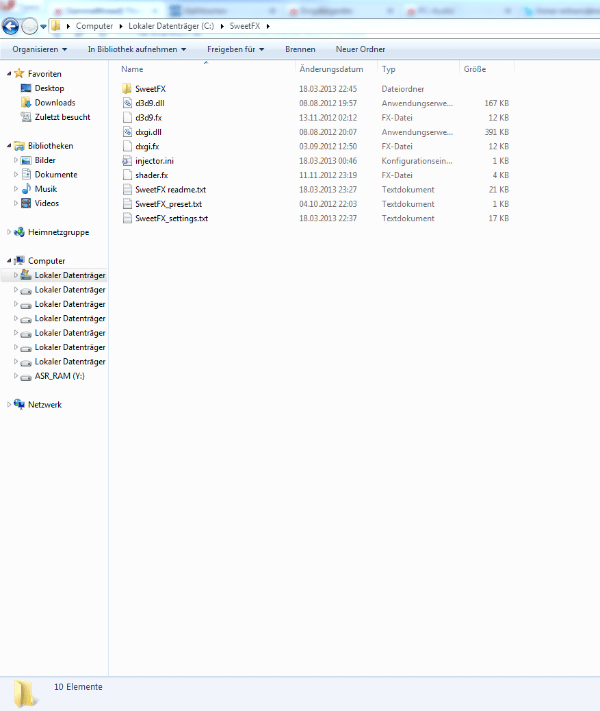Click the Bibliotheken library icon

click(x=19, y=145)
